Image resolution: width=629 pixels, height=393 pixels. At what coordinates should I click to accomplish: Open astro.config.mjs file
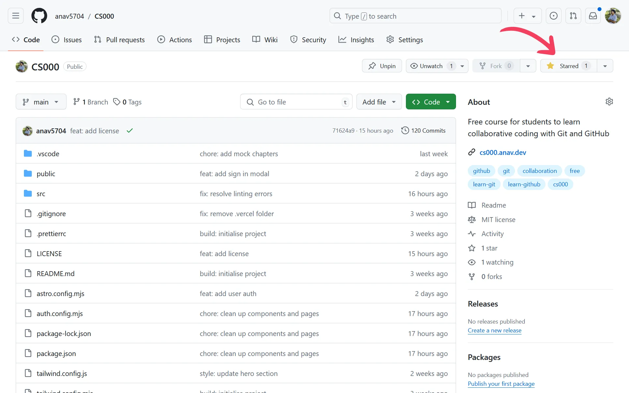click(x=60, y=293)
